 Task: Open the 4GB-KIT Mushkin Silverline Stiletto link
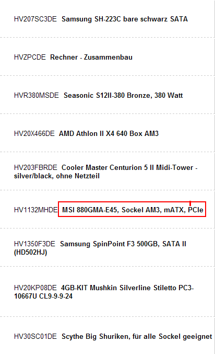click(x=127, y=288)
